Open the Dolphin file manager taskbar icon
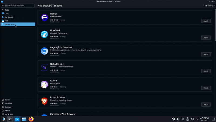Image resolution: width=216 pixels, height=122 pixels. click(x=24, y=119)
